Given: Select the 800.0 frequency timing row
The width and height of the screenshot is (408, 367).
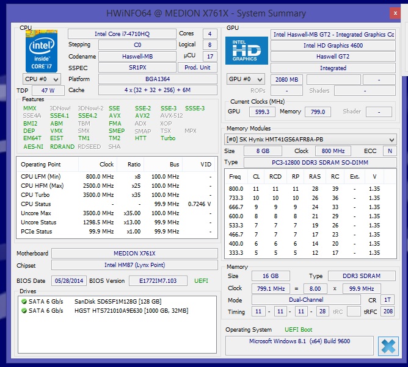Looking at the screenshot, I should (310, 189).
